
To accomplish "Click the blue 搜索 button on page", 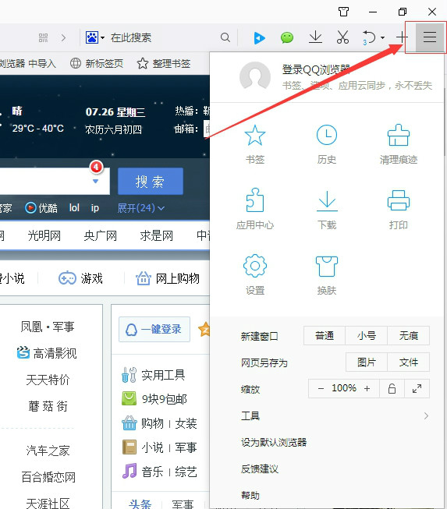I will (x=151, y=181).
